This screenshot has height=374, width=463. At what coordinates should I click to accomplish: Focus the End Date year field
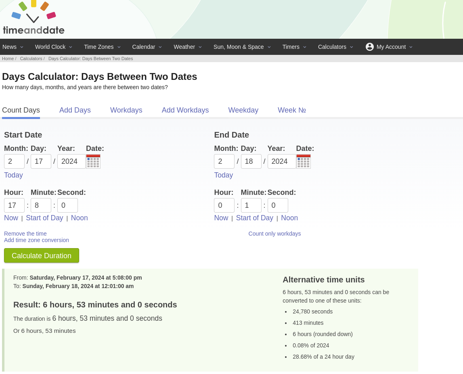click(282, 161)
